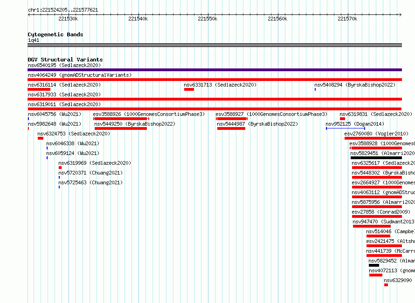Select the nsv6317933 (Sedlazeck2020) label
The width and height of the screenshot is (415, 303).
[64, 94]
